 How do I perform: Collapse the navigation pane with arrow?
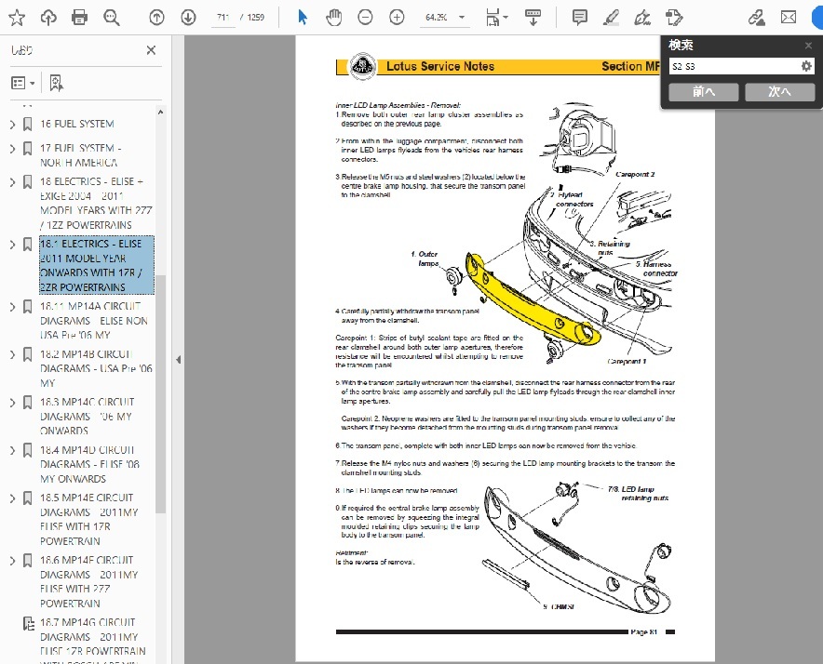click(x=179, y=360)
